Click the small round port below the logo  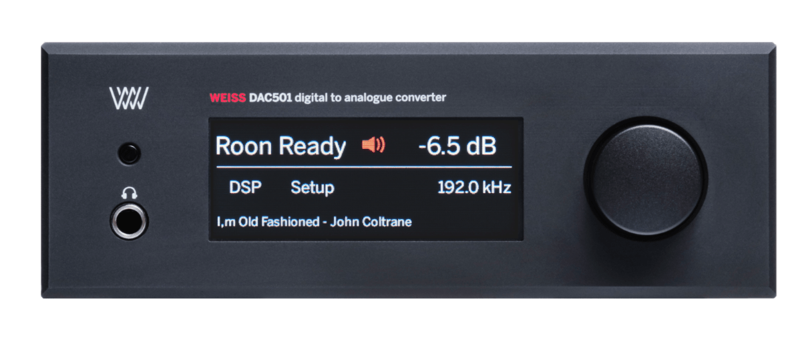point(130,154)
